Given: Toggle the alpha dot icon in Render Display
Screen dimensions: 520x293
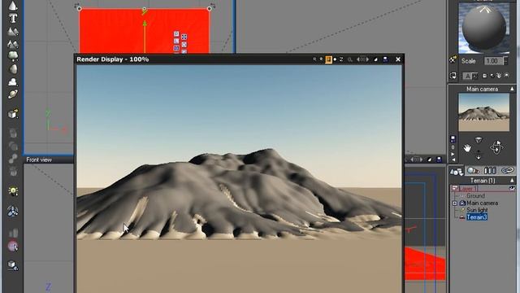Looking at the screenshot, I should 335,59.
